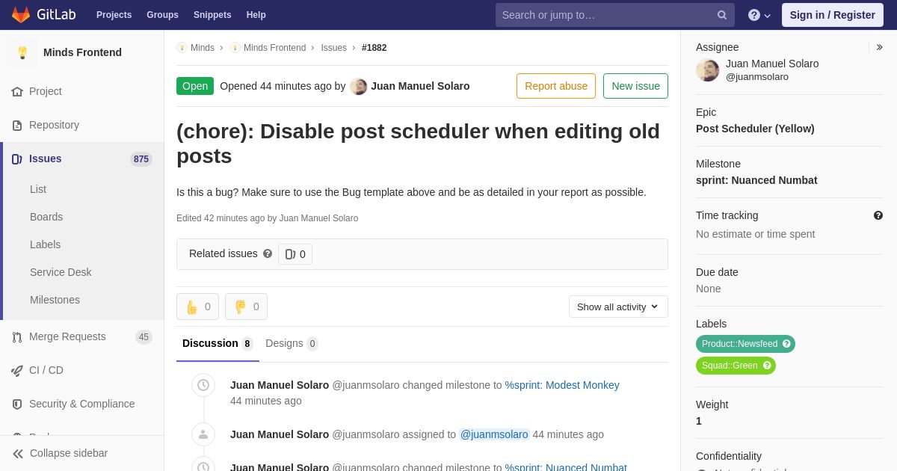Click the %sprint: Nuanced Numbat activity link
Viewport: 897px width, 471px height.
pos(566,467)
